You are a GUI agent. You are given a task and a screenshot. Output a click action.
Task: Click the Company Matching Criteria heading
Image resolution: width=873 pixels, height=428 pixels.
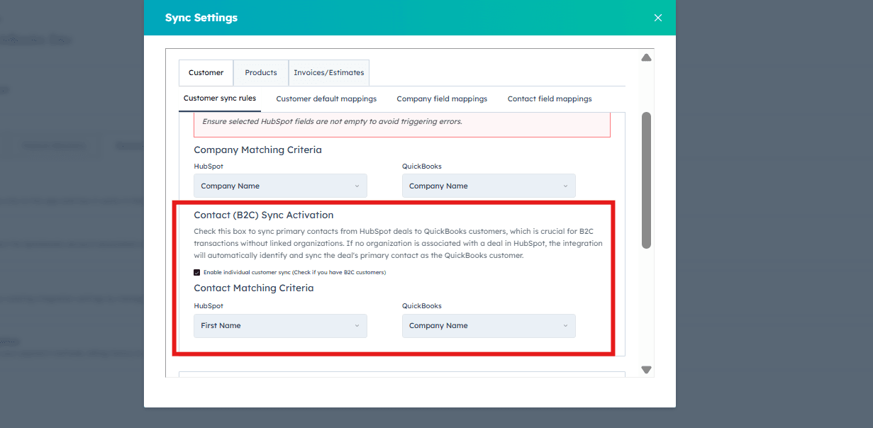(x=257, y=150)
